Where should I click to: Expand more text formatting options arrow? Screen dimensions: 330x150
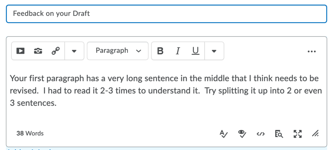pyautogui.click(x=214, y=51)
